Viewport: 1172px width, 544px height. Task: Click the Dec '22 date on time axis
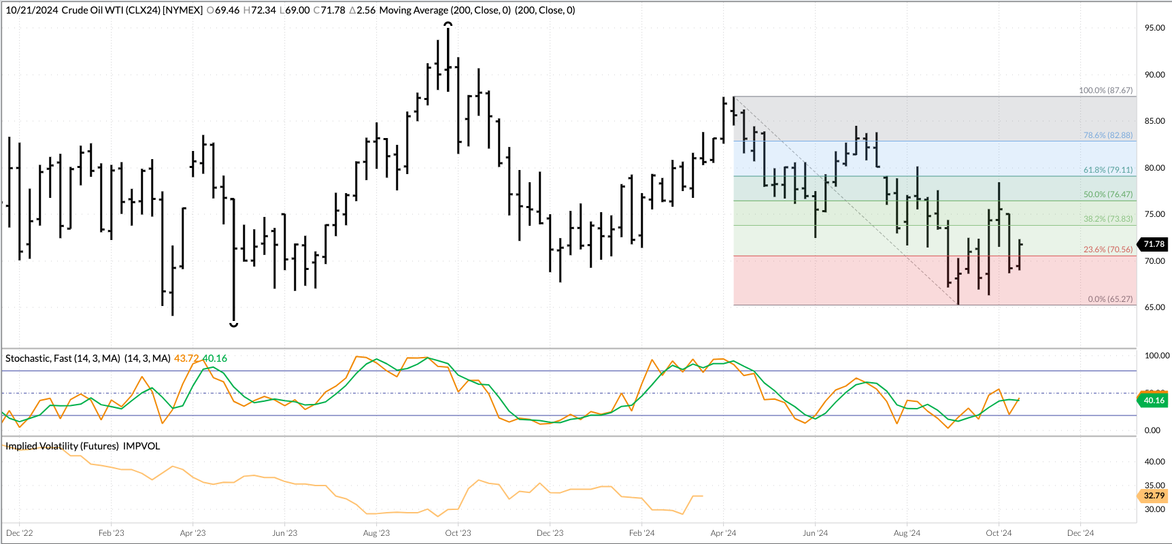pyautogui.click(x=19, y=533)
